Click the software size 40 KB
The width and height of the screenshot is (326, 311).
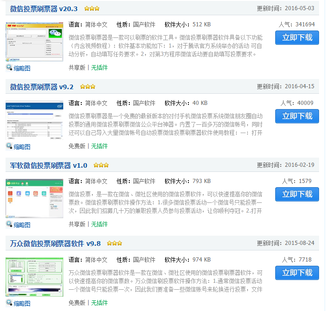coord(200,103)
